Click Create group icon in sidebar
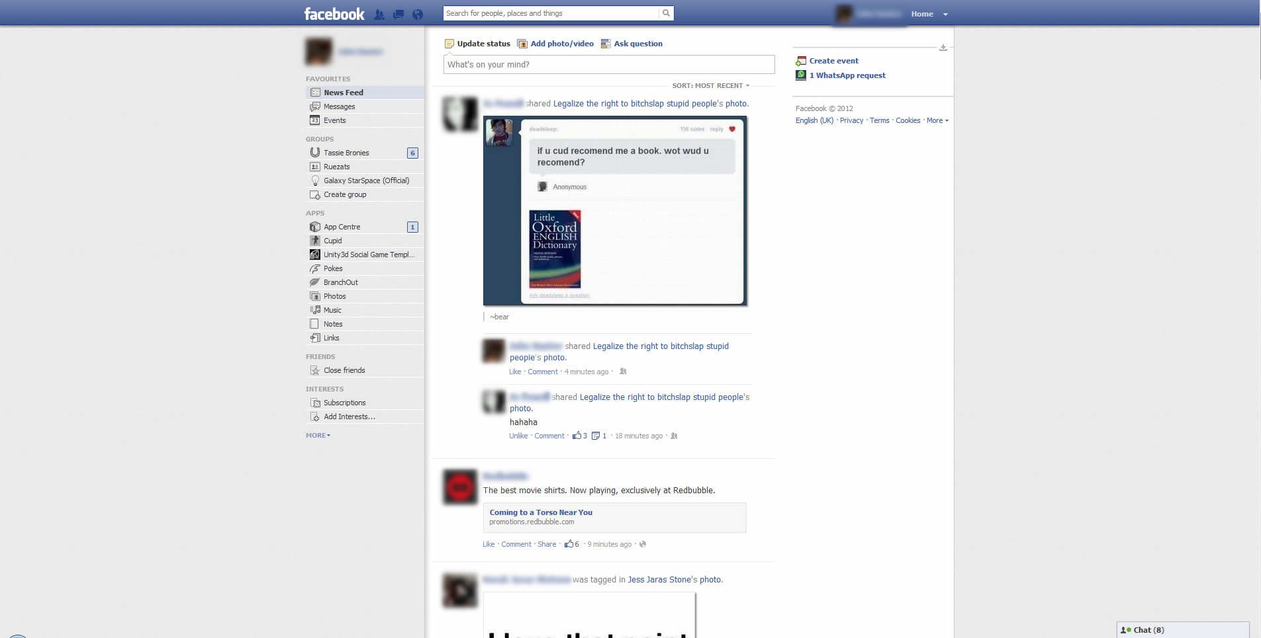The width and height of the screenshot is (1261, 638). click(315, 194)
